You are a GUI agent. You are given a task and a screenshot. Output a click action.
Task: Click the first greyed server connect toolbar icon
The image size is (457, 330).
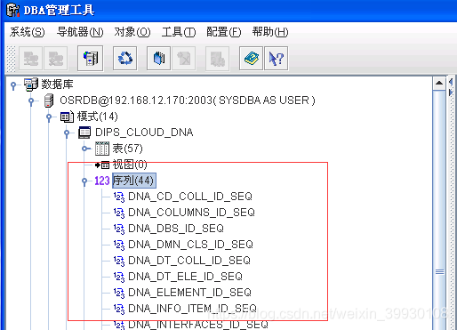click(x=30, y=58)
